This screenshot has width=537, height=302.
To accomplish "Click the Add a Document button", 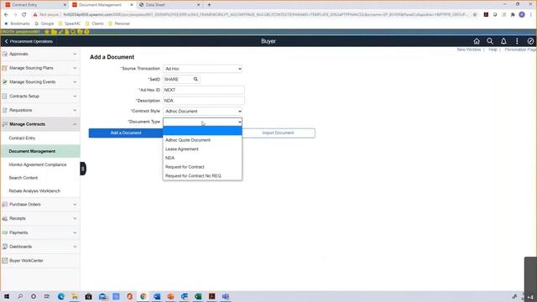I will (x=126, y=133).
